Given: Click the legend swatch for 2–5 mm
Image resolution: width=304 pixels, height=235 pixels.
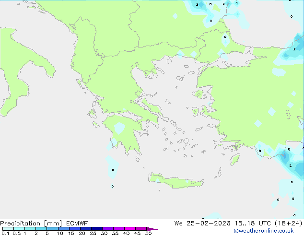Looking at the screenshot, I should 41,229.
